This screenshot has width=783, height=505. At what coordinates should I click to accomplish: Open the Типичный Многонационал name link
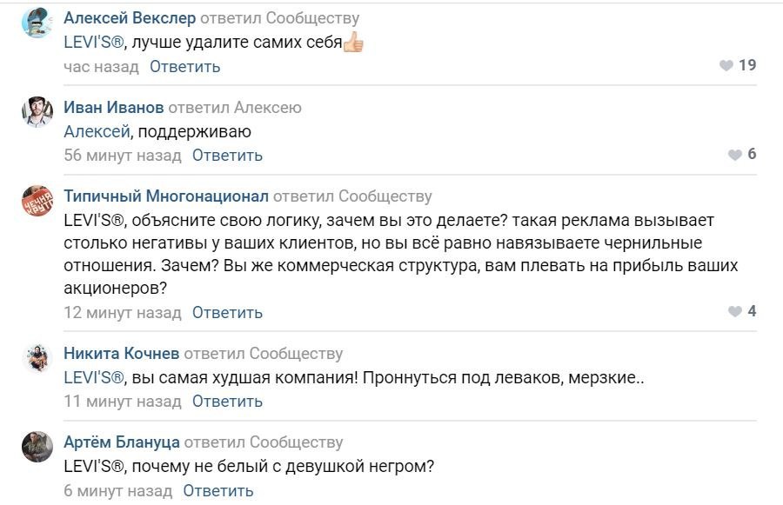[x=166, y=196]
